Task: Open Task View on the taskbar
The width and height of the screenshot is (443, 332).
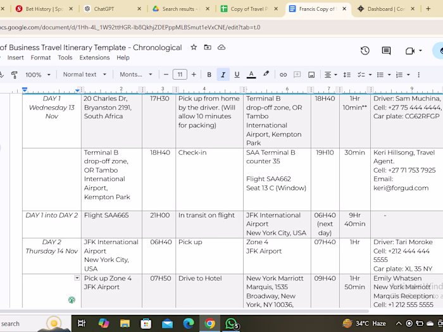Action: [82, 323]
